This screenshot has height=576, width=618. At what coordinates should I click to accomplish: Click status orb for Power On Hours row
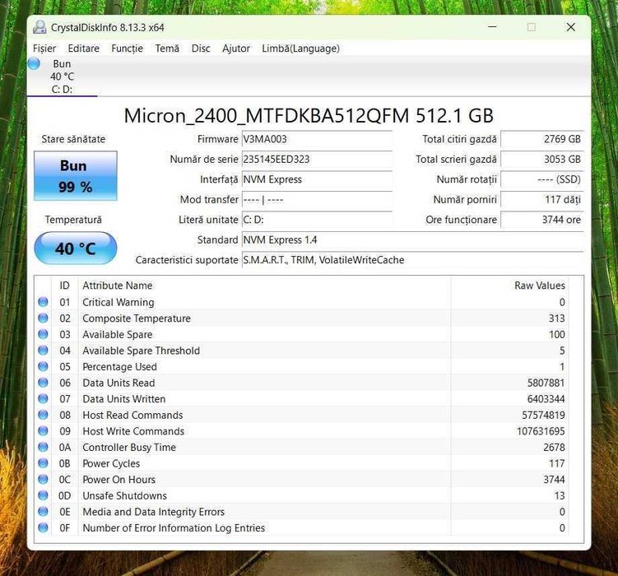point(43,480)
